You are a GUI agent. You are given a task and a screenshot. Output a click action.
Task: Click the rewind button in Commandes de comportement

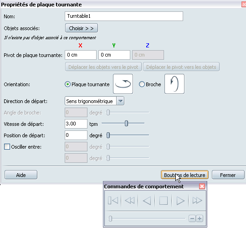tap(130, 201)
